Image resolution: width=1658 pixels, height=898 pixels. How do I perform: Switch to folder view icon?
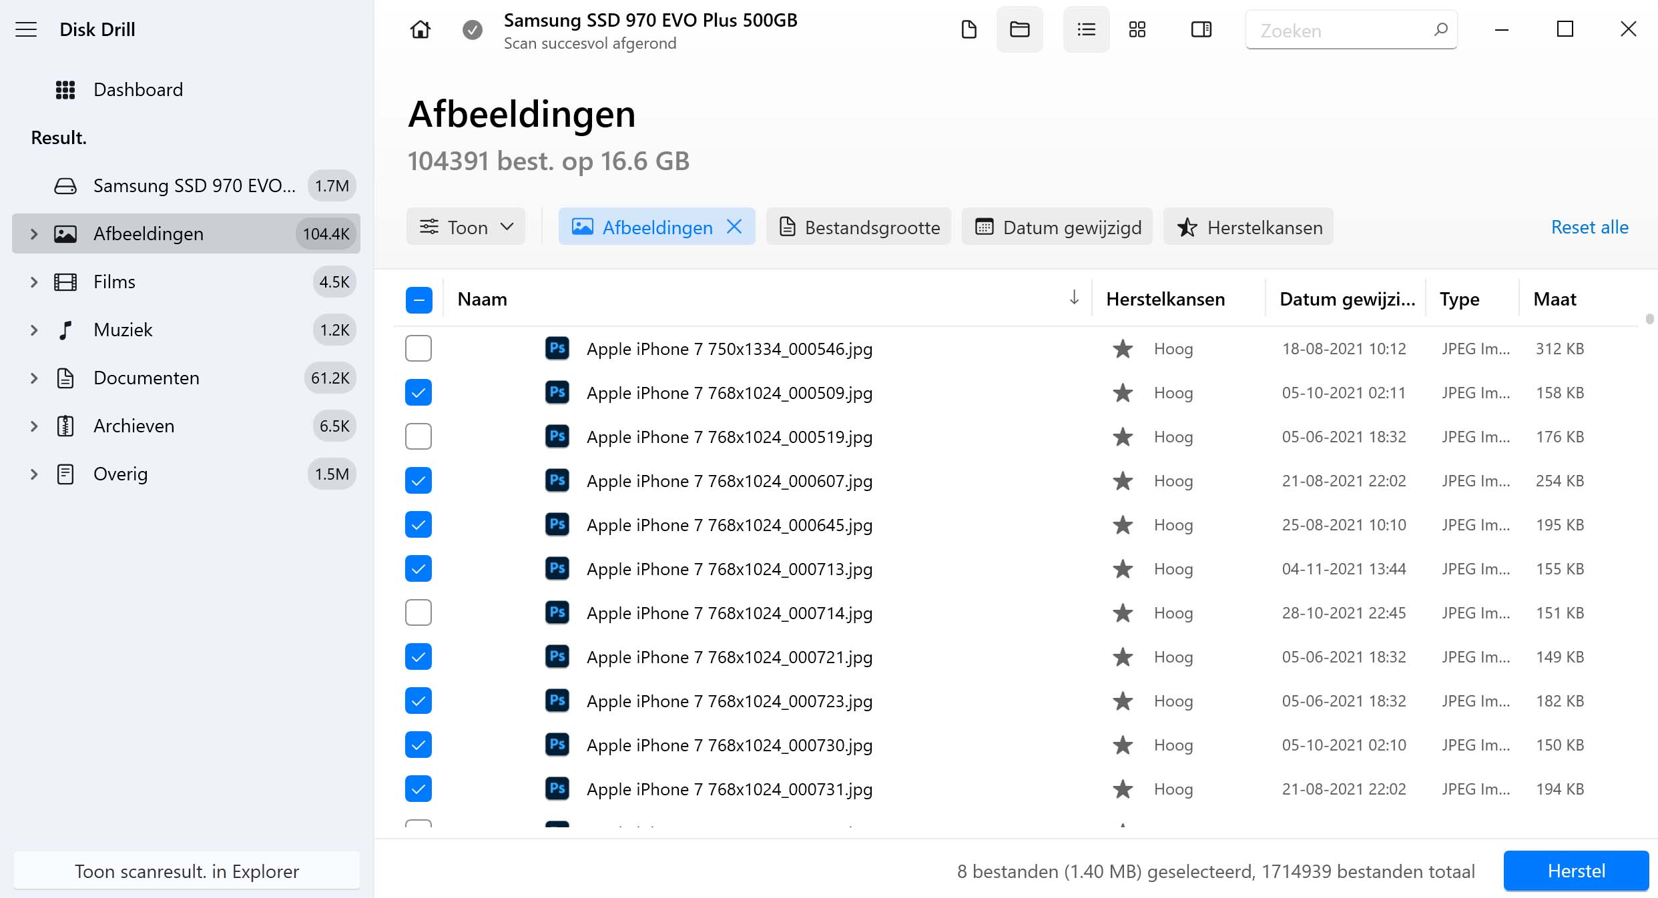(1020, 29)
